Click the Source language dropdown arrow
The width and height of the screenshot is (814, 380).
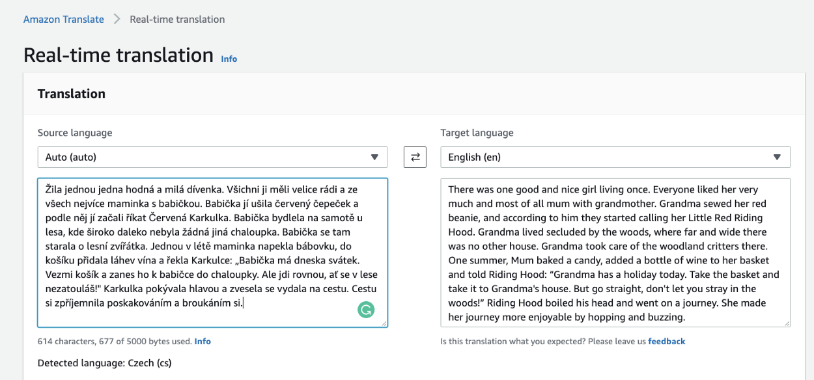374,157
